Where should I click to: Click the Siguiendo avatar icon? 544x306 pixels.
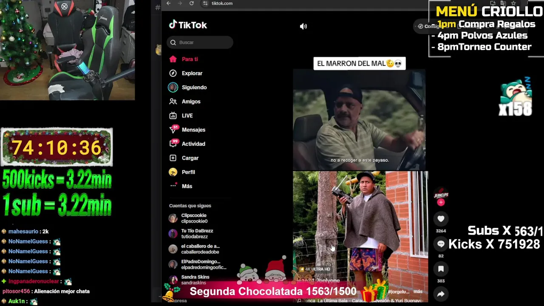pos(173,87)
